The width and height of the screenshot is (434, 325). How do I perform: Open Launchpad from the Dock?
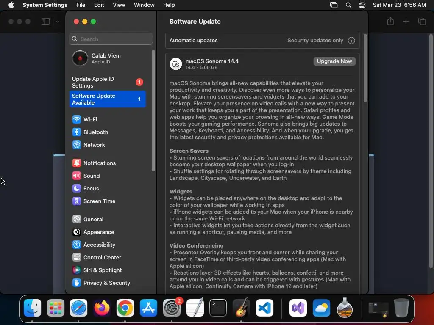pyautogui.click(x=56, y=308)
